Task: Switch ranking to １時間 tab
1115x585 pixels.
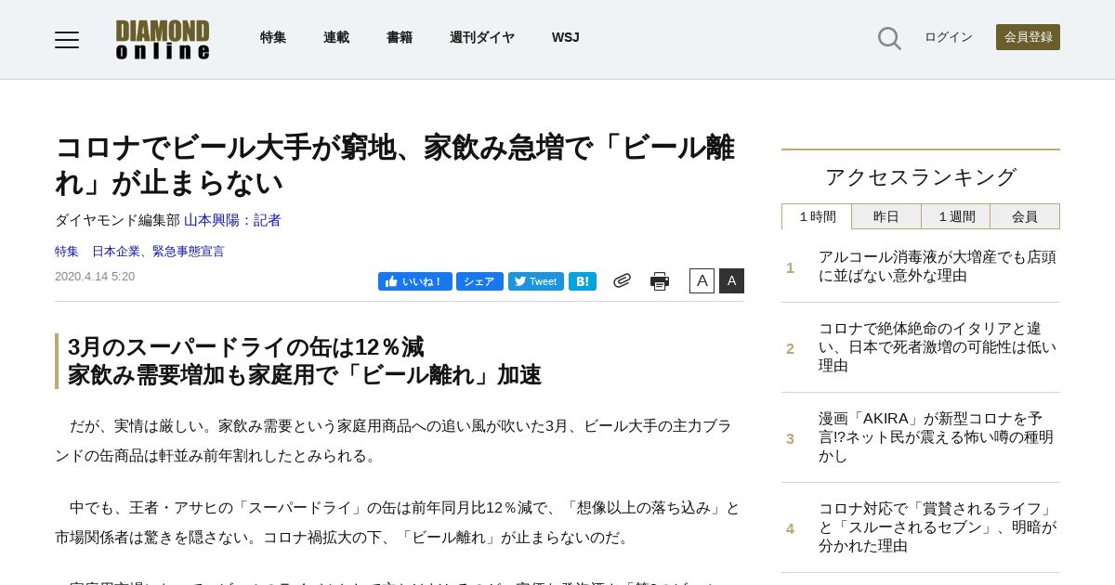Action: point(817,216)
